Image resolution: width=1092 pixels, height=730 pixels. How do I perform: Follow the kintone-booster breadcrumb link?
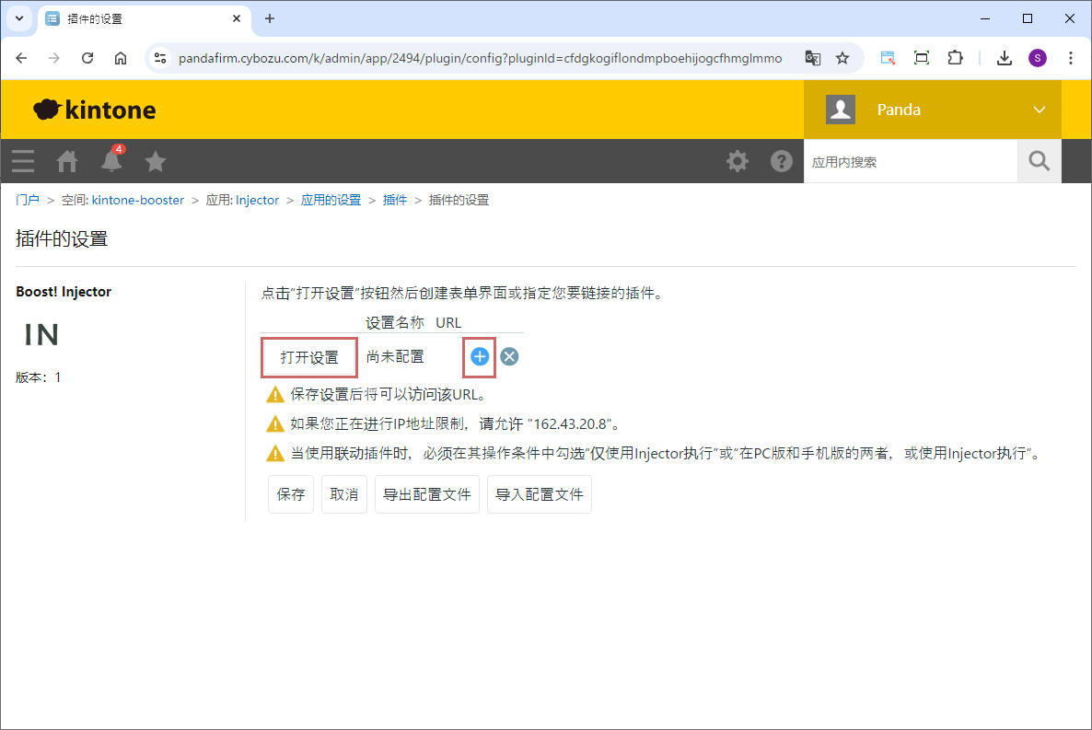point(138,200)
